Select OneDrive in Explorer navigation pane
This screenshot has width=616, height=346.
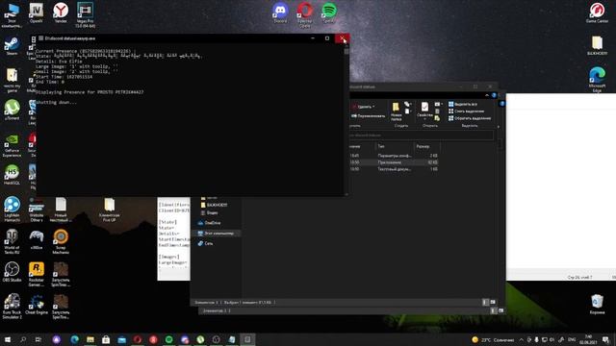pyautogui.click(x=210, y=223)
